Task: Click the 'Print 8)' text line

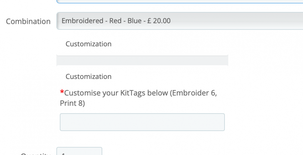Action: tap(72, 103)
